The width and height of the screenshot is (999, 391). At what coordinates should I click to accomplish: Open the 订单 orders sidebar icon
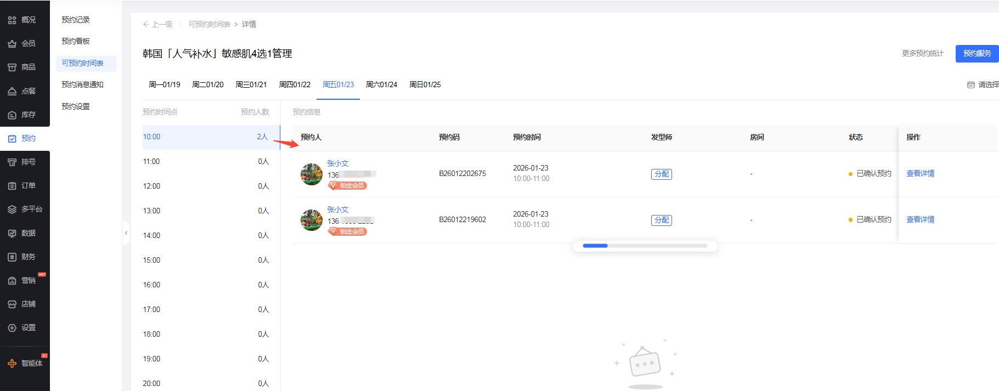pos(12,185)
